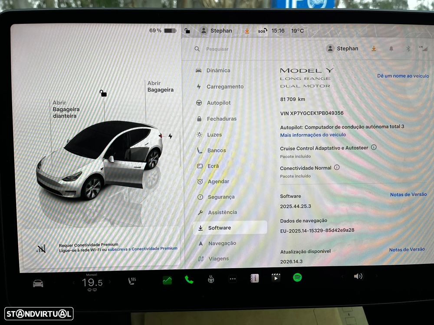
Task: Launch the green energy chart app
Action: (167, 280)
